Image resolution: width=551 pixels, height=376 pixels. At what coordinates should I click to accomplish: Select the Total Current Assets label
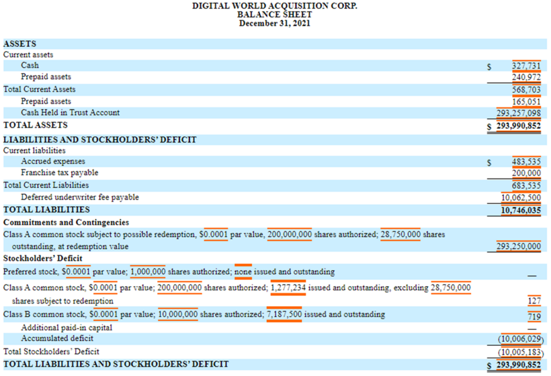click(39, 89)
